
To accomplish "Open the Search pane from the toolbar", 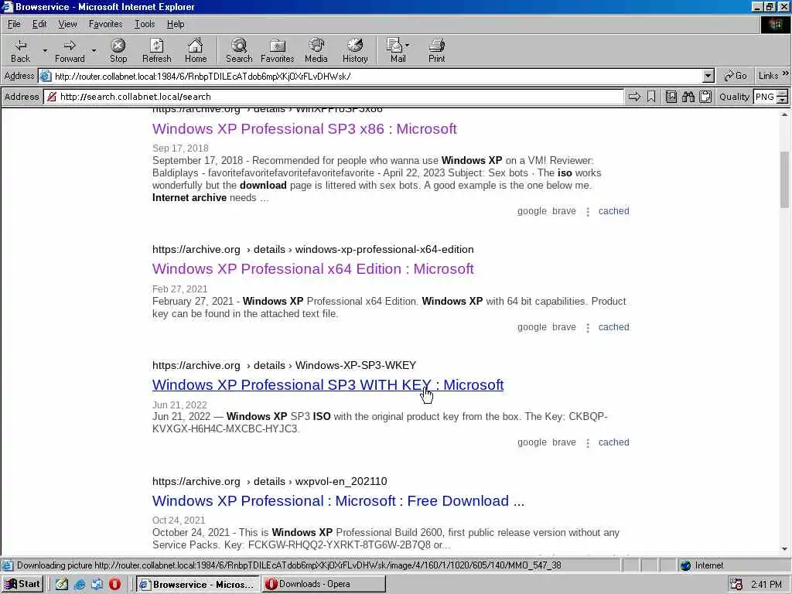I will click(x=239, y=50).
